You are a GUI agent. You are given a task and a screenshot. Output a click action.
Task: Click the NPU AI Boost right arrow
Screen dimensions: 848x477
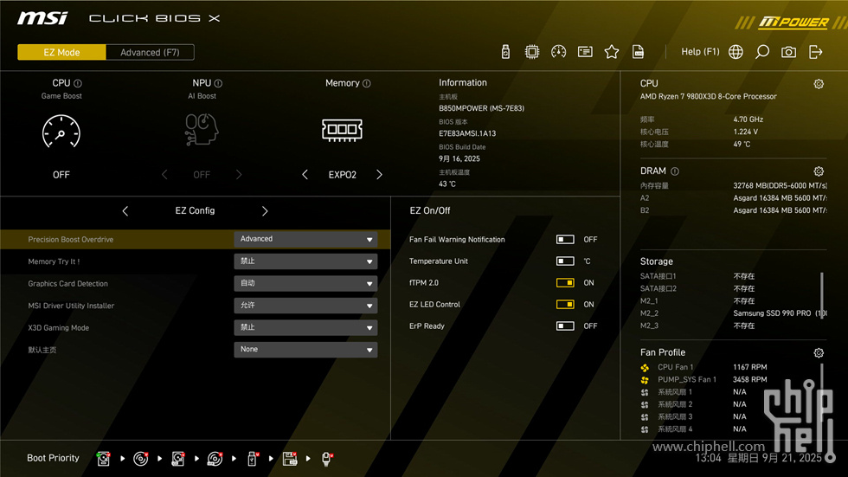tap(239, 175)
